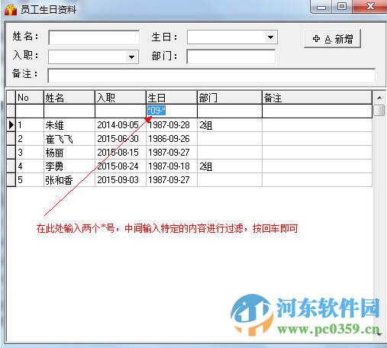Select row indicator arrow for 朱维
This screenshot has height=348, width=387.
pos(11,125)
